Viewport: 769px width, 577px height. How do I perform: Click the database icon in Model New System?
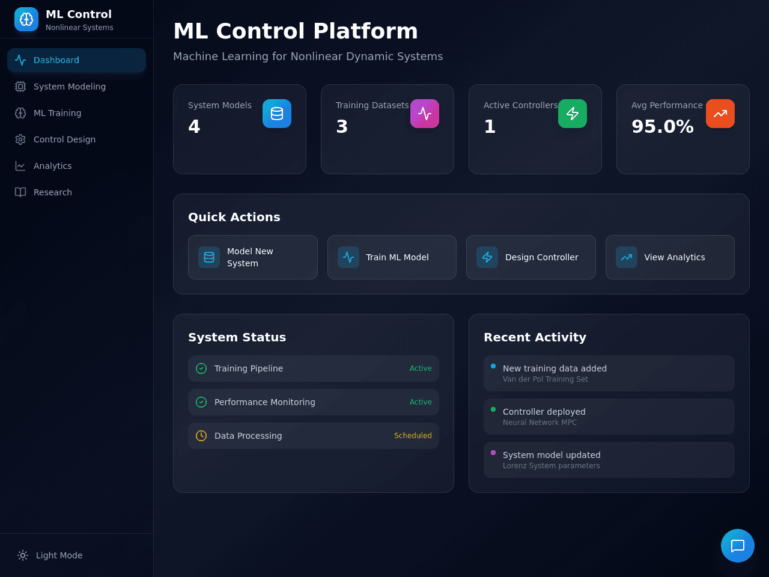tap(209, 257)
